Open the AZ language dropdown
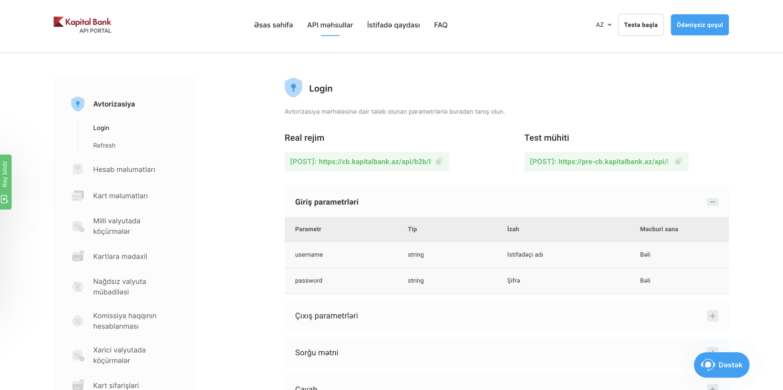The image size is (783, 390). tap(602, 25)
